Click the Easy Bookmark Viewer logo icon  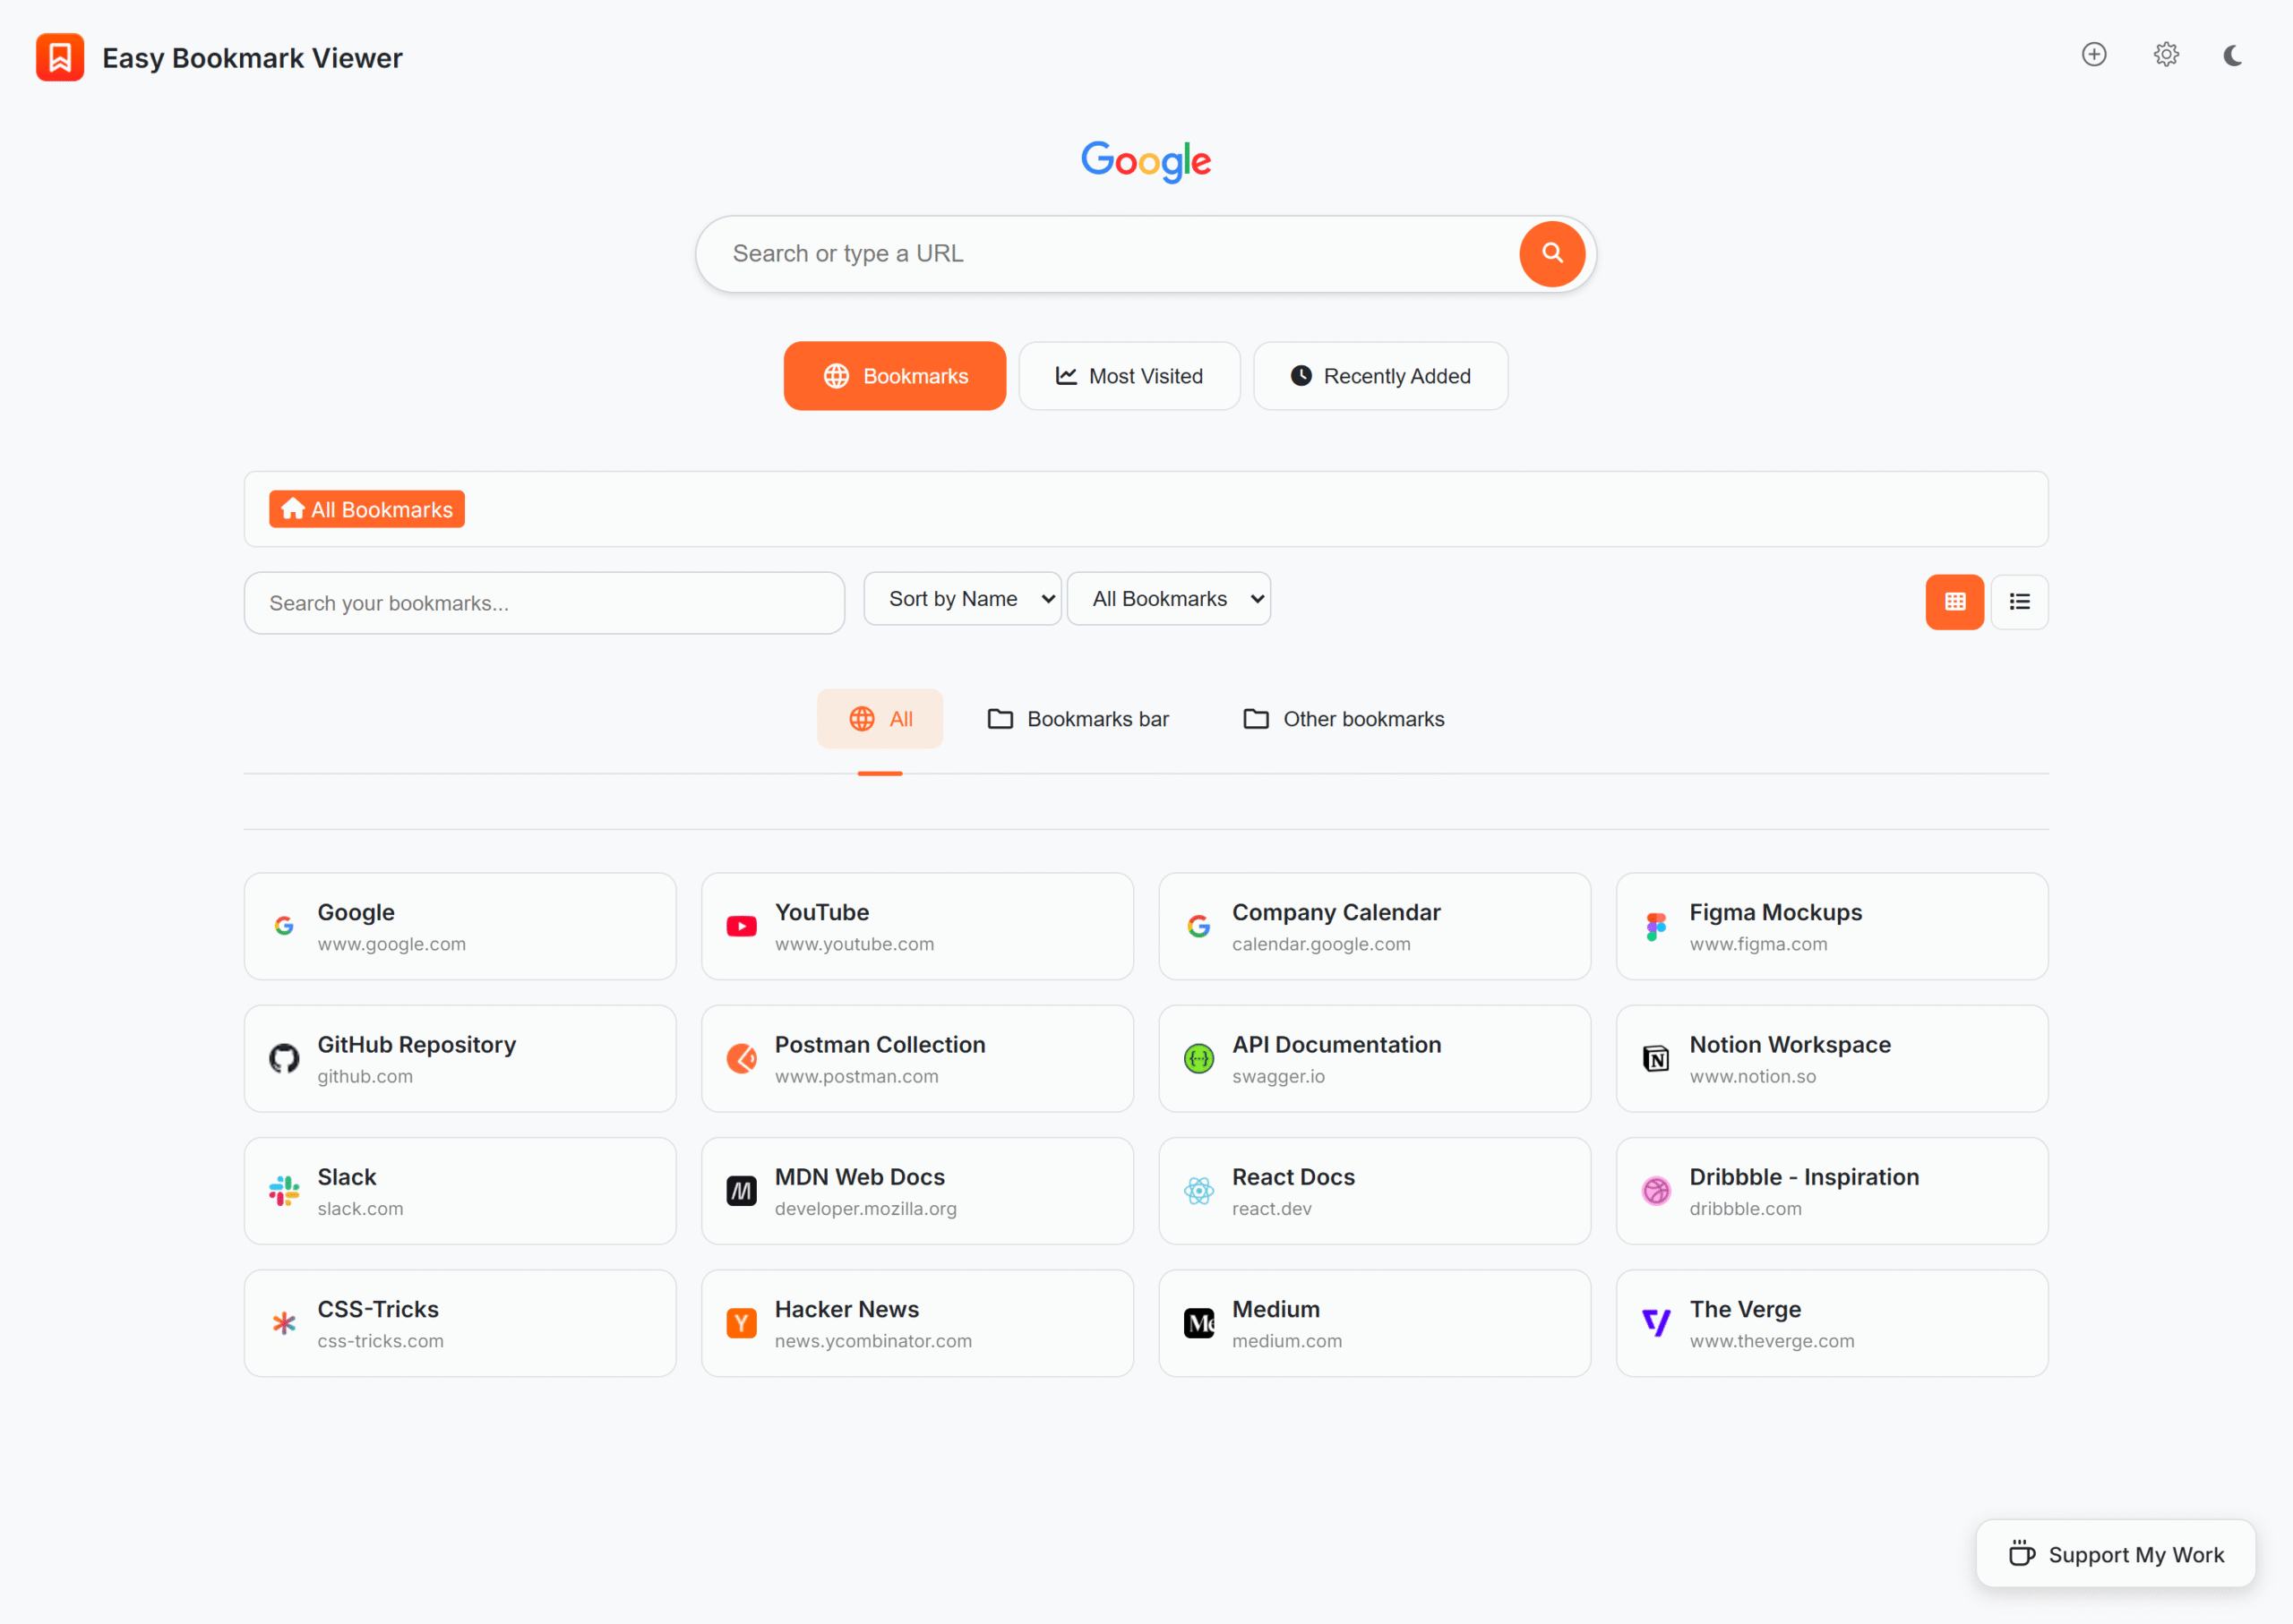[60, 57]
